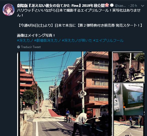Open the #冴えカノが咲いた hashtag

click(x=77, y=40)
